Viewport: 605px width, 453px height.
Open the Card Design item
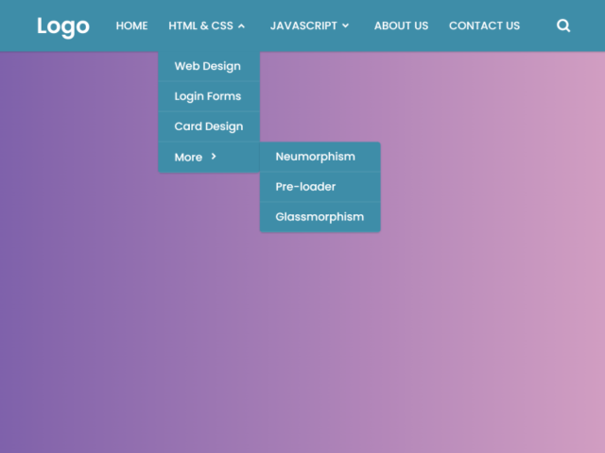208,126
